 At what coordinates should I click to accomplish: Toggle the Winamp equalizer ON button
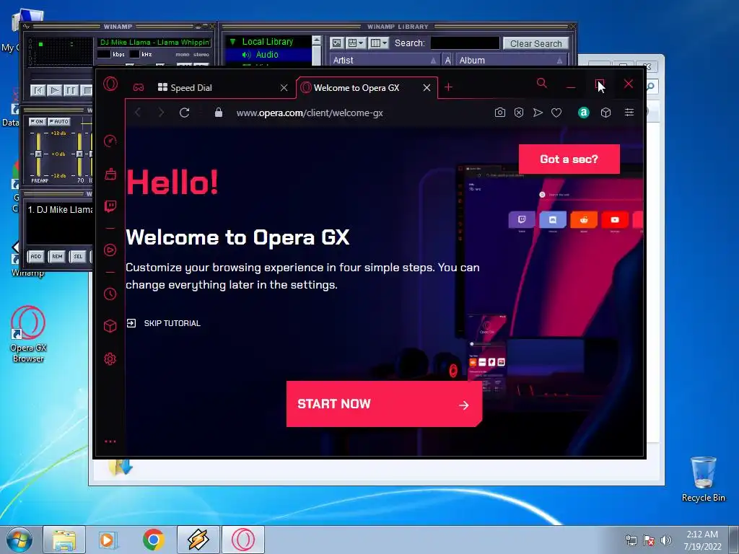(x=38, y=121)
